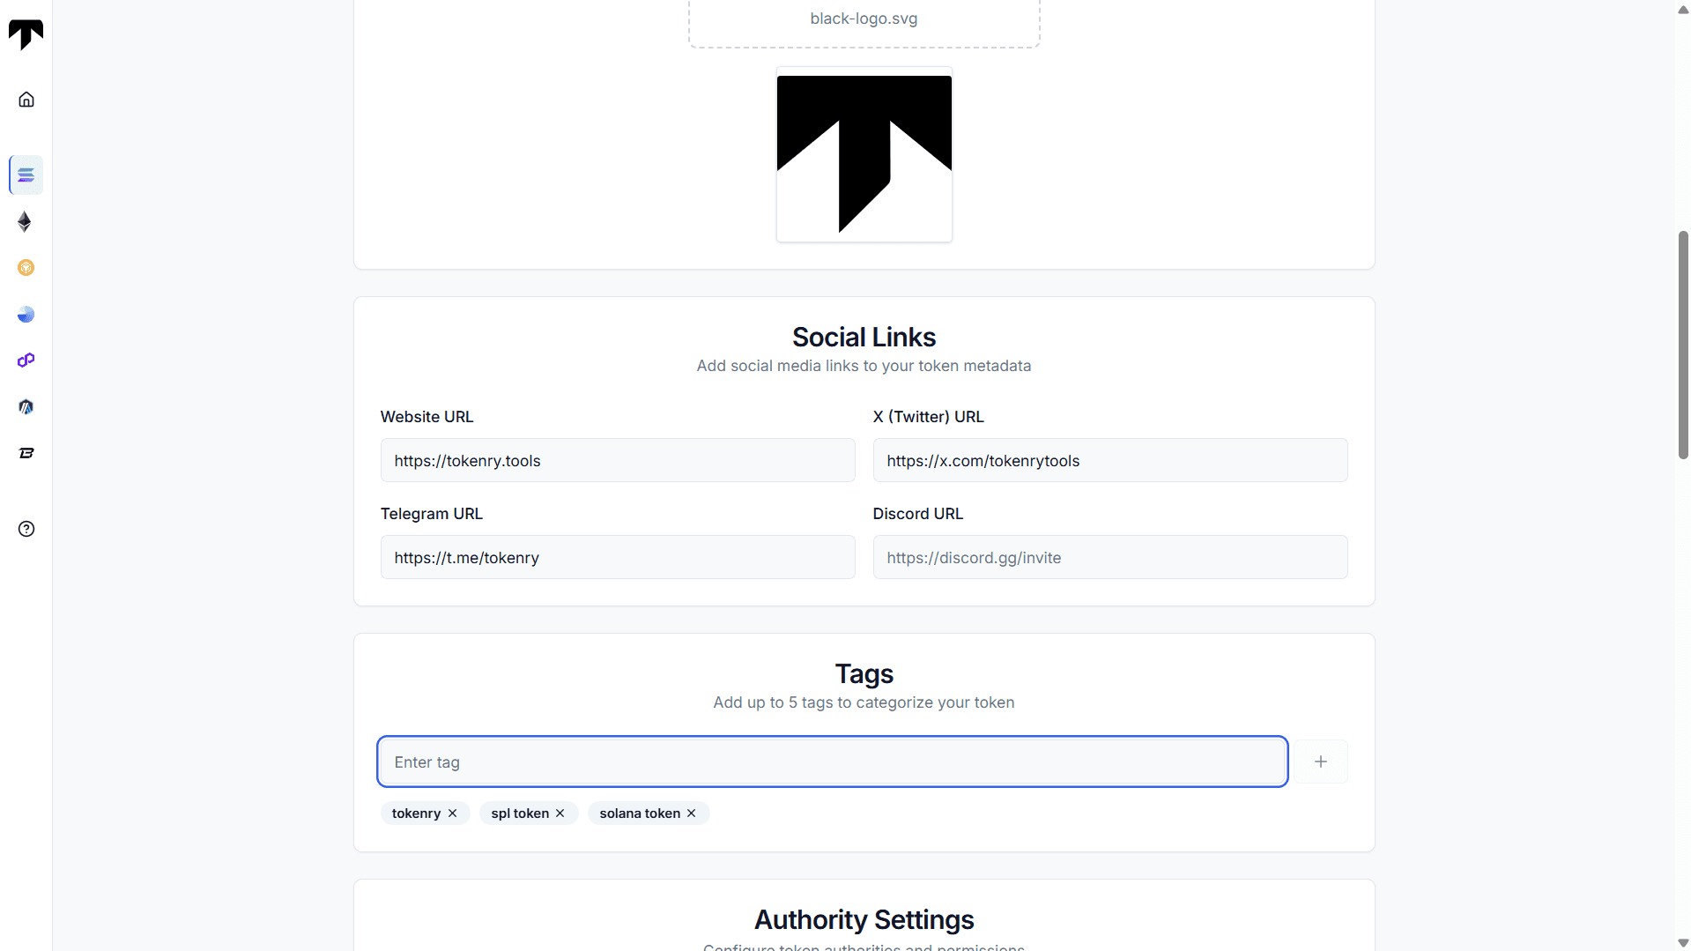Click the Telegram URL input
The width and height of the screenshot is (1691, 951).
617,557
